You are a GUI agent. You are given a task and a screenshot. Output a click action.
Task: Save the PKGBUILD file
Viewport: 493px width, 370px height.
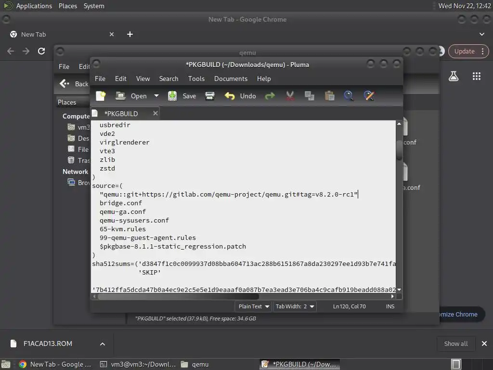[182, 96]
